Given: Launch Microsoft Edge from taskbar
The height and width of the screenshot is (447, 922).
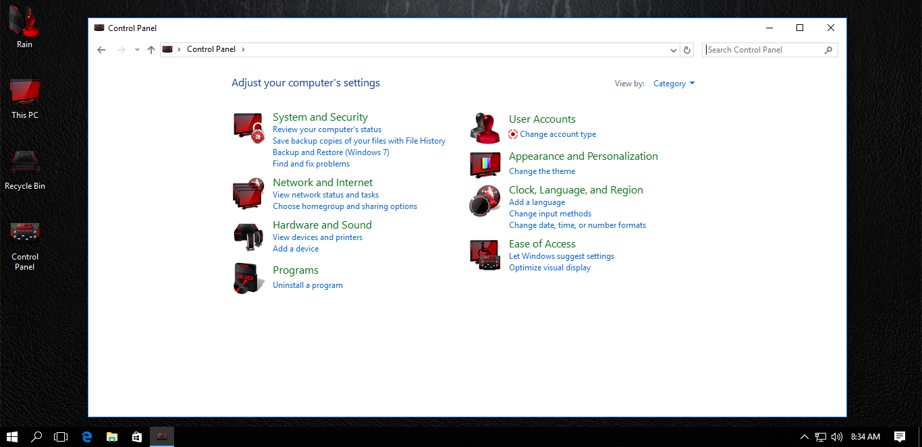Looking at the screenshot, I should [x=87, y=437].
